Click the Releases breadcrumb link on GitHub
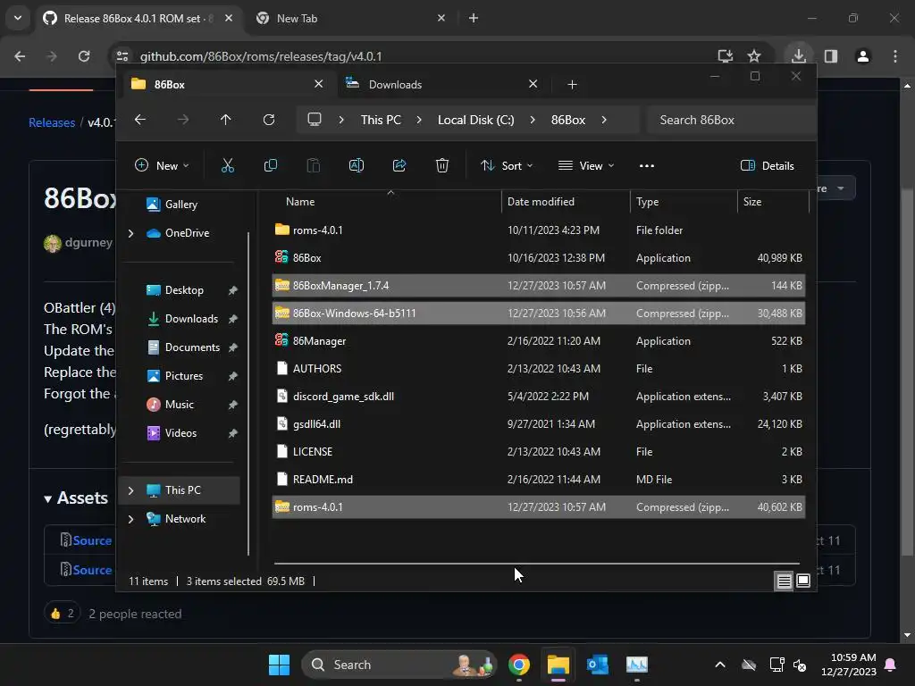 (52, 122)
